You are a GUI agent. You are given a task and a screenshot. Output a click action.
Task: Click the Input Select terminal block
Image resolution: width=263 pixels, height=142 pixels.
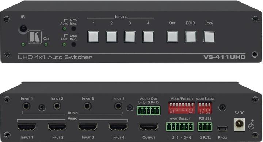coord(180,127)
